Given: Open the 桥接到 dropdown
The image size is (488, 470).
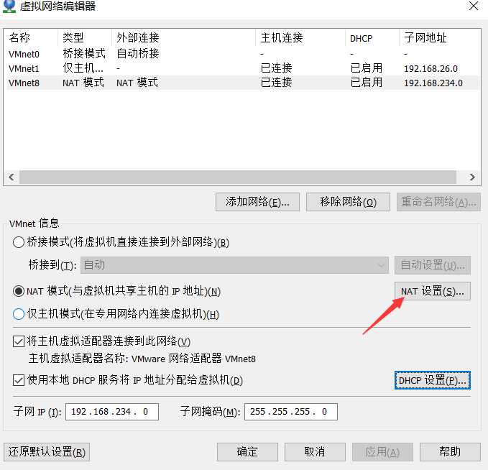Looking at the screenshot, I should (234, 265).
